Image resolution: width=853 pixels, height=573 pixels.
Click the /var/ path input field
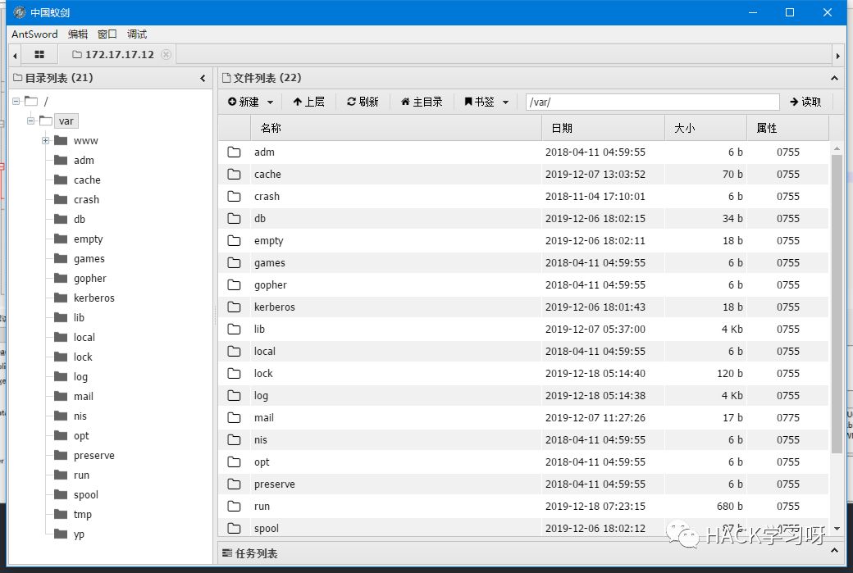tap(652, 102)
